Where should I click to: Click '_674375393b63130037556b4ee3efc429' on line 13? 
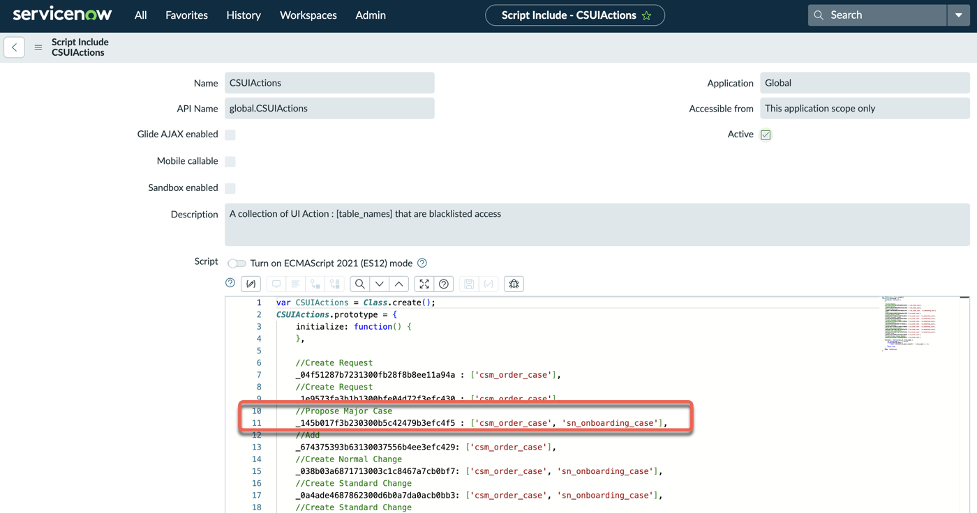point(375,447)
